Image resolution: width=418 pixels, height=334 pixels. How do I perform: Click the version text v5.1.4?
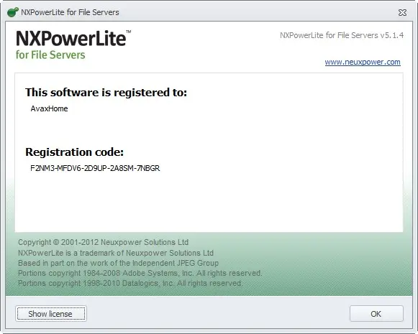tap(392, 35)
